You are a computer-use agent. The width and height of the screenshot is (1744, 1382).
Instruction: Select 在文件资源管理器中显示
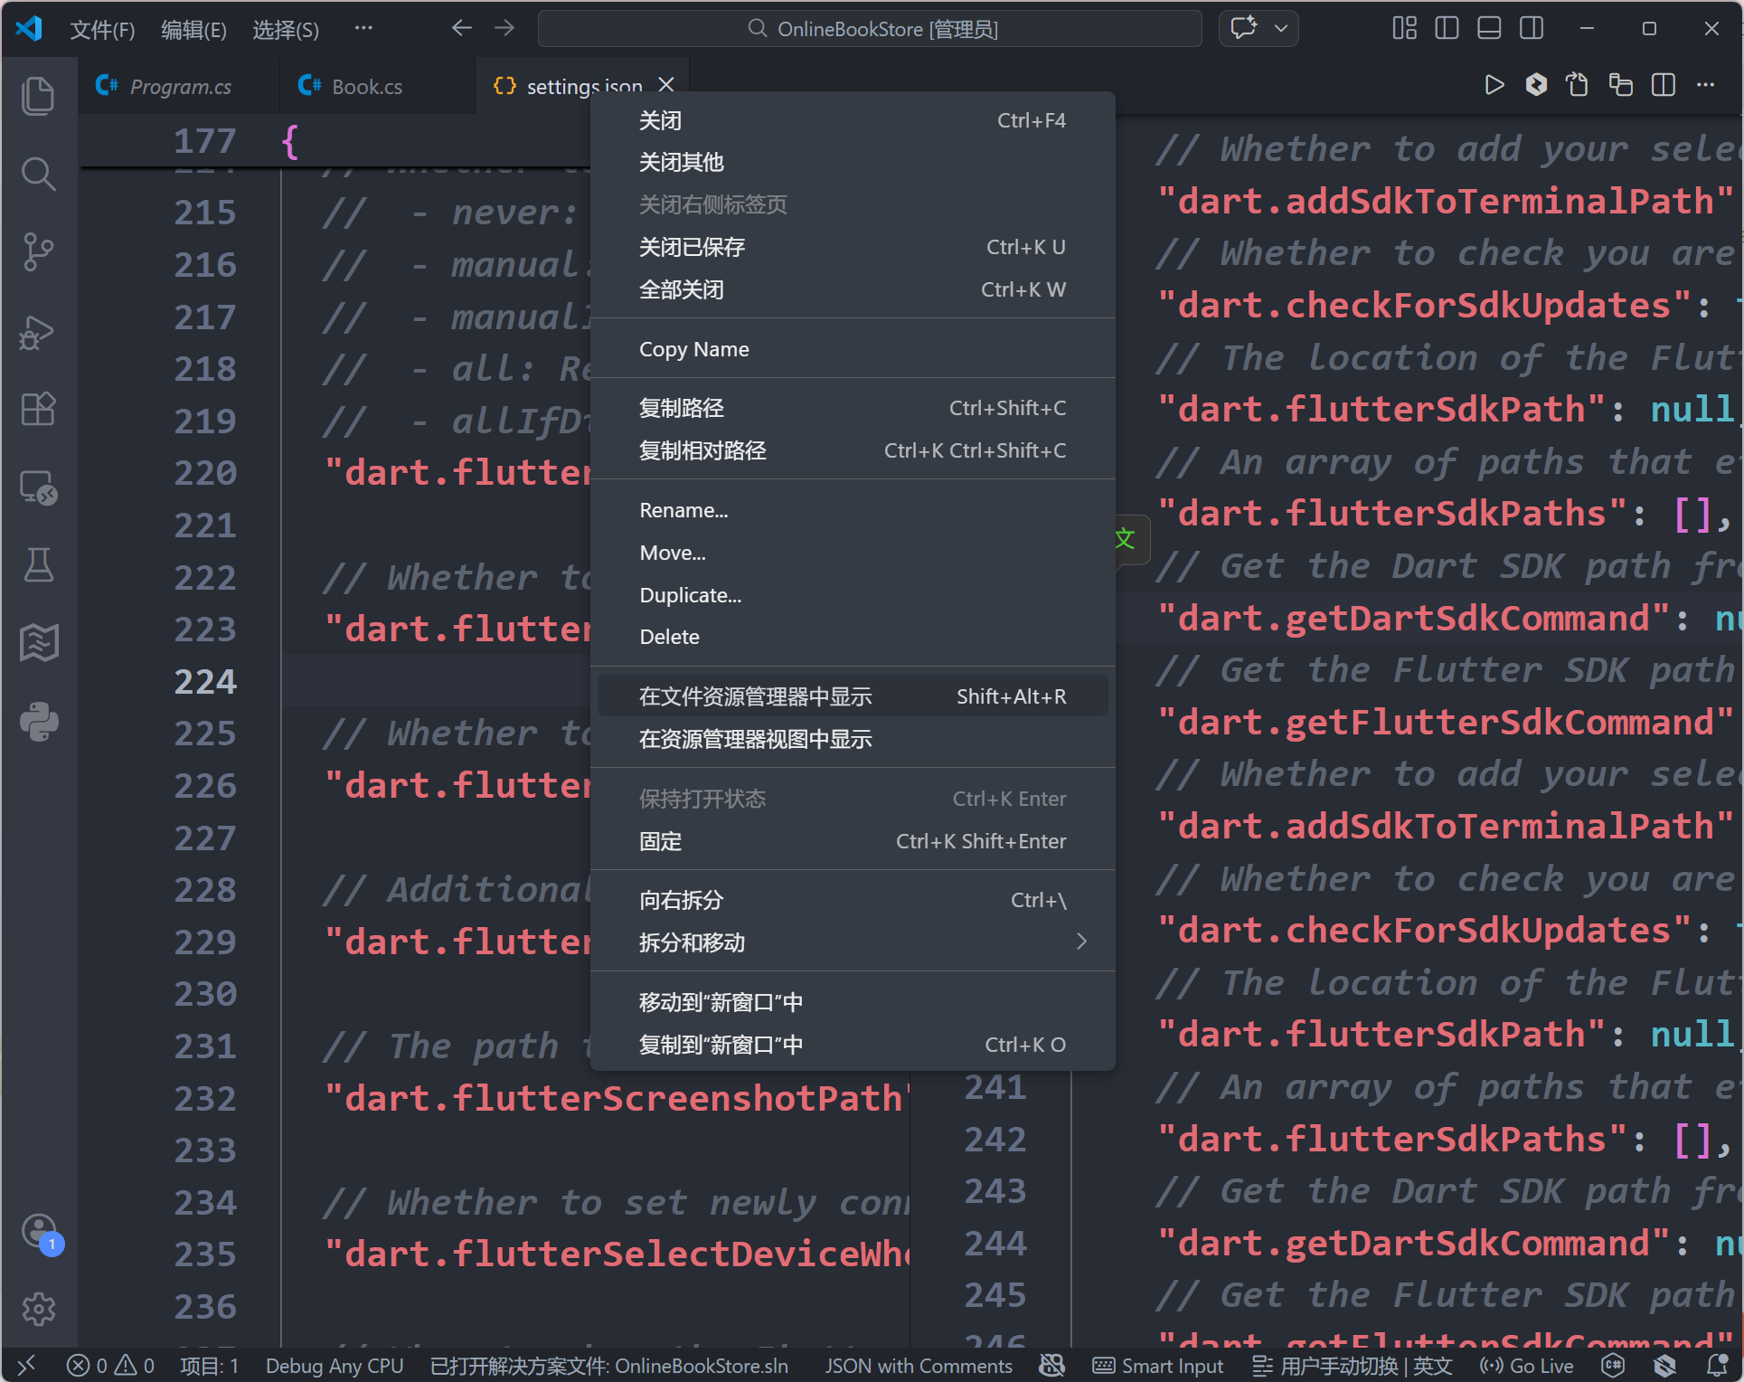click(x=853, y=696)
